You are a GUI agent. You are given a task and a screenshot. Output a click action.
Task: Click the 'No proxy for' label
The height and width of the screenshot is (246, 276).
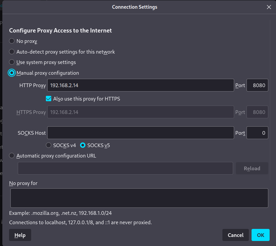[x=23, y=183]
